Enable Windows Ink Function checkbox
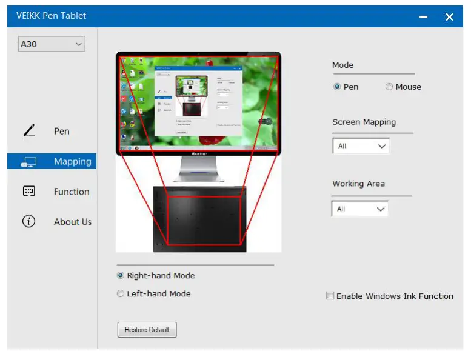This screenshot has height=354, width=471. [330, 296]
